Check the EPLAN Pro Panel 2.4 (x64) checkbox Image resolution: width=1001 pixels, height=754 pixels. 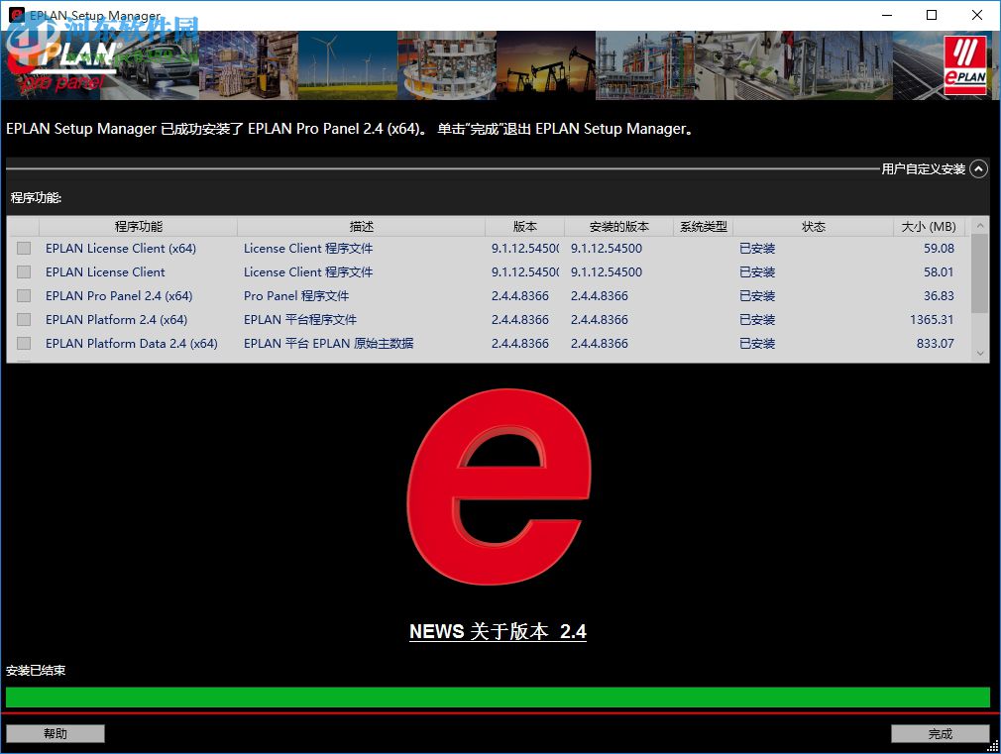click(x=23, y=296)
